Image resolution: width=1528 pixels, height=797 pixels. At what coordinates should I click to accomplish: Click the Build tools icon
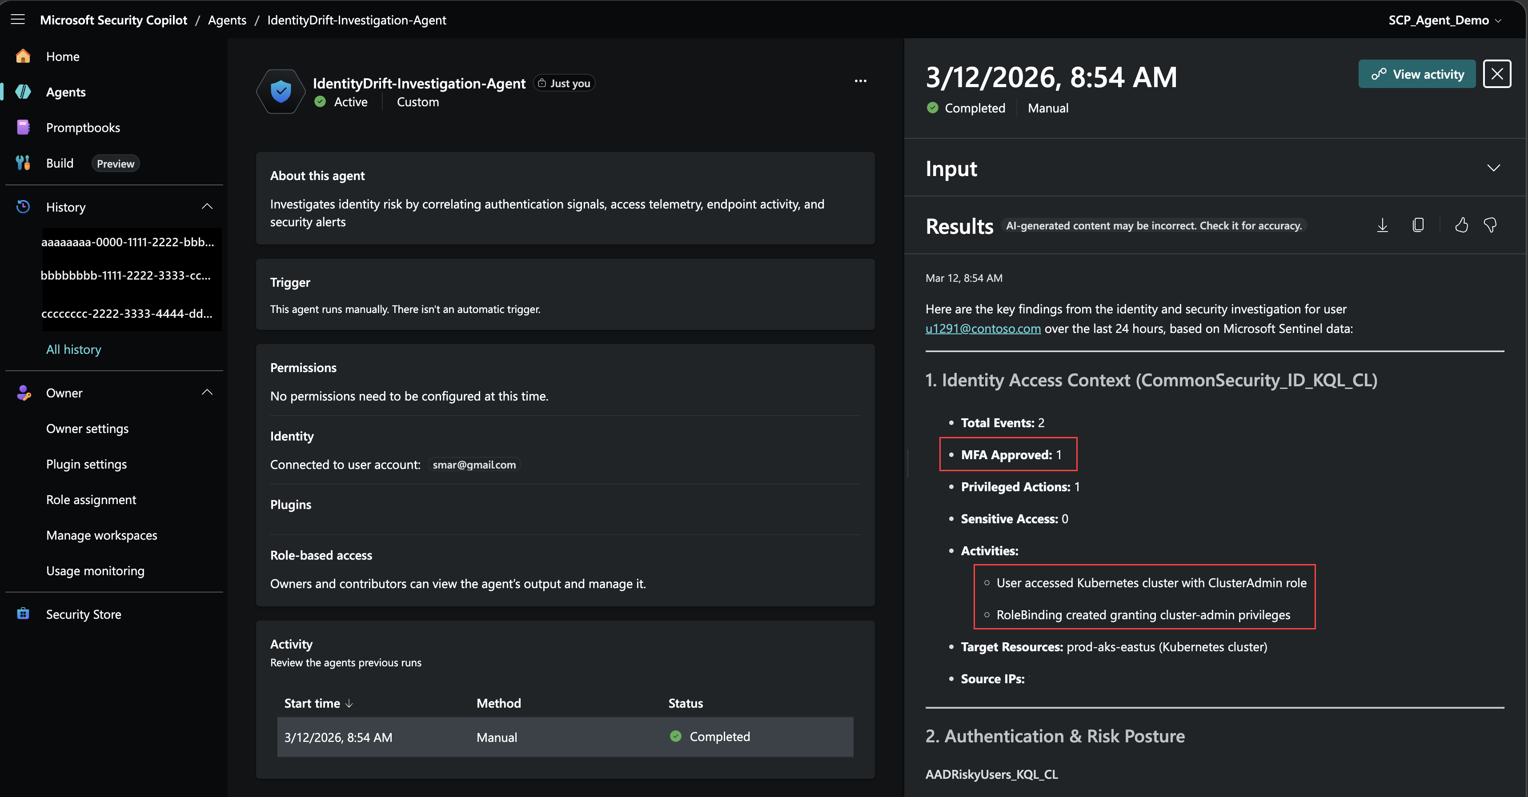pyautogui.click(x=23, y=163)
